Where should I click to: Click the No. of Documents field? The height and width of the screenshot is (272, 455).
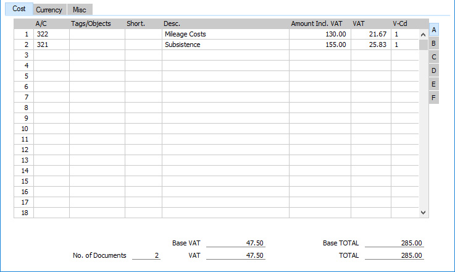click(x=146, y=255)
